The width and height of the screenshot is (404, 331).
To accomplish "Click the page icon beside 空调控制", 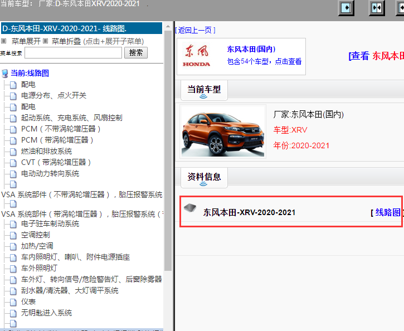I will tap(13, 235).
